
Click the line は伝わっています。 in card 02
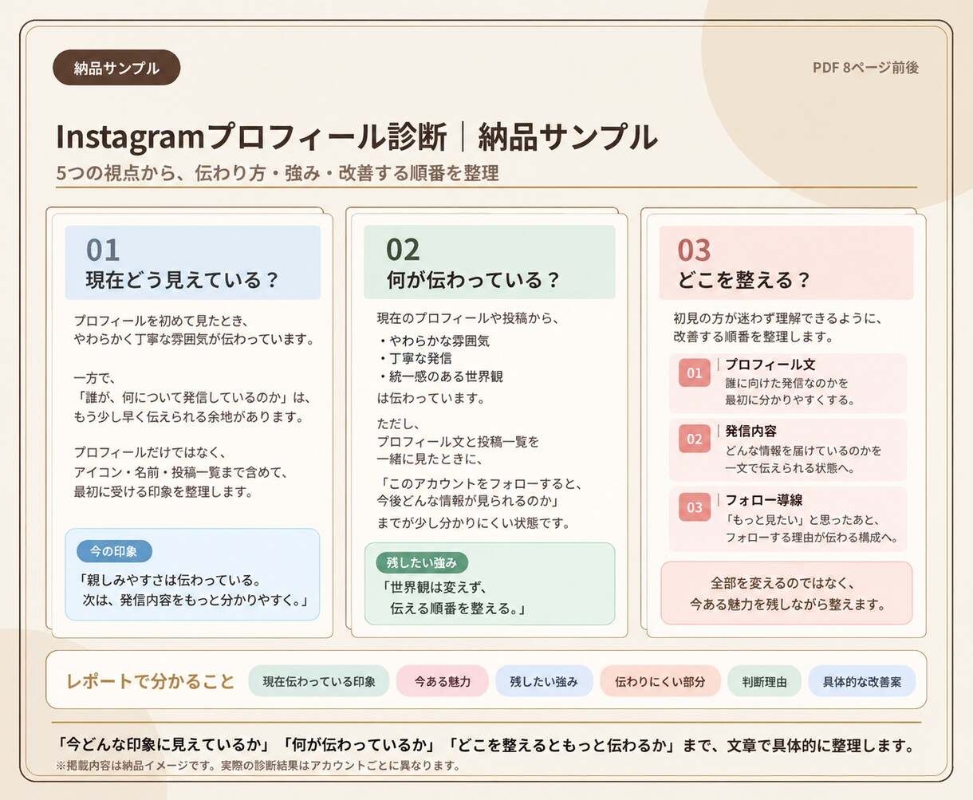pos(431,398)
